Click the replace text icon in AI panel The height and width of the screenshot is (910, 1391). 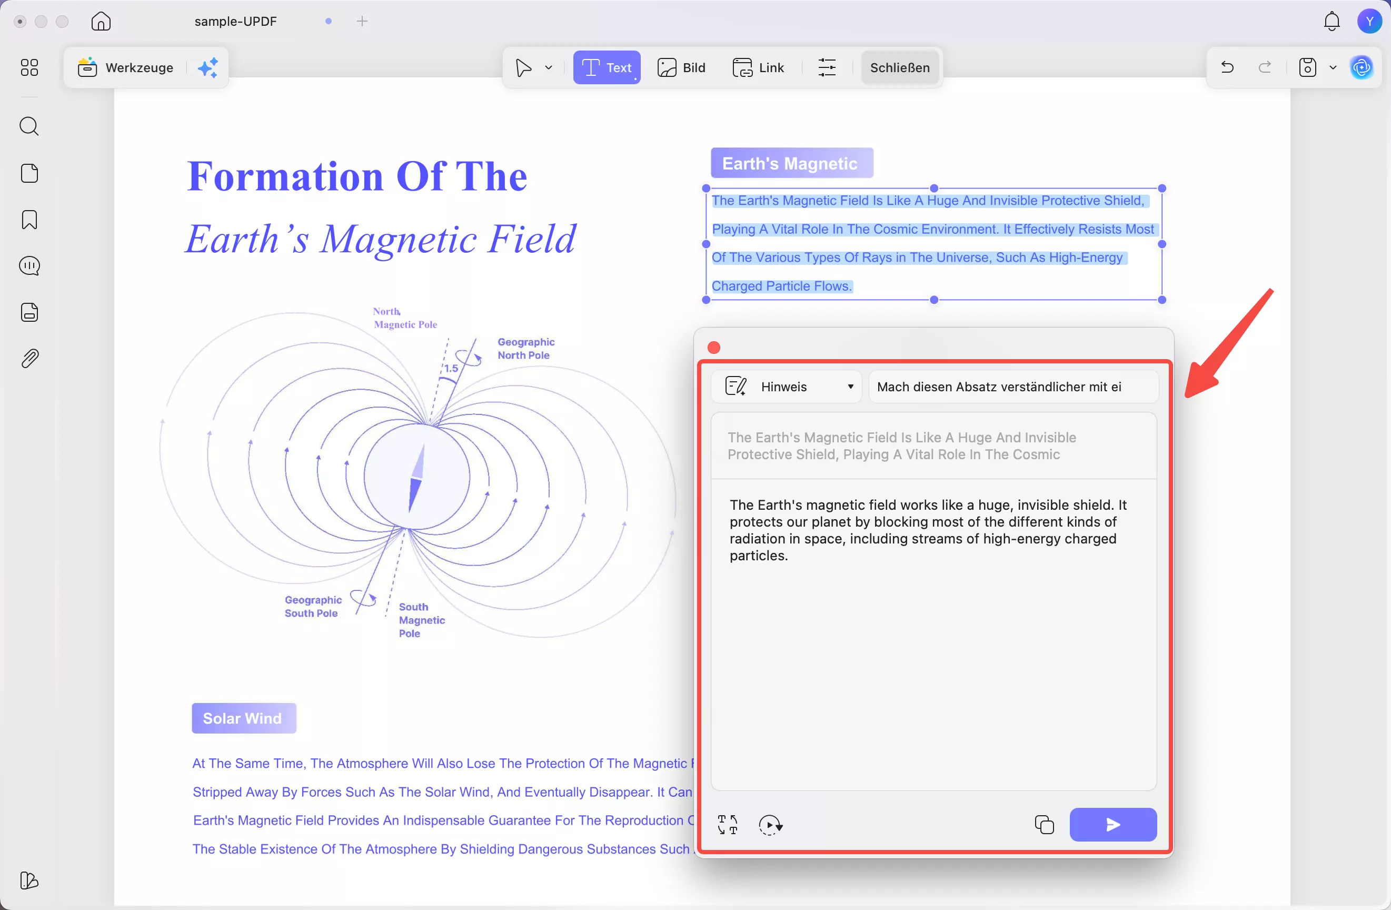tap(727, 825)
